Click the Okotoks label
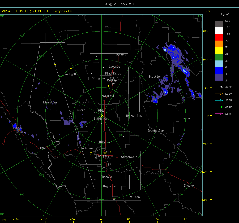239x223 pixels. [106, 177]
